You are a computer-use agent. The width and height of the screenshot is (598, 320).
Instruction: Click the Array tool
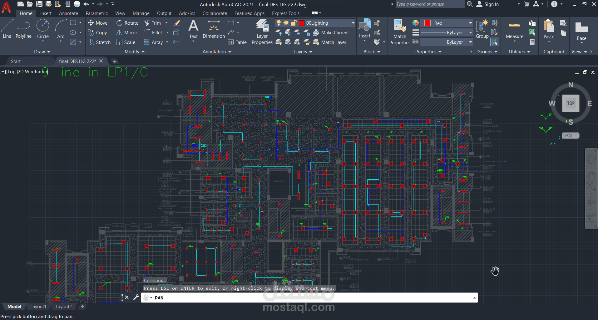coord(153,42)
